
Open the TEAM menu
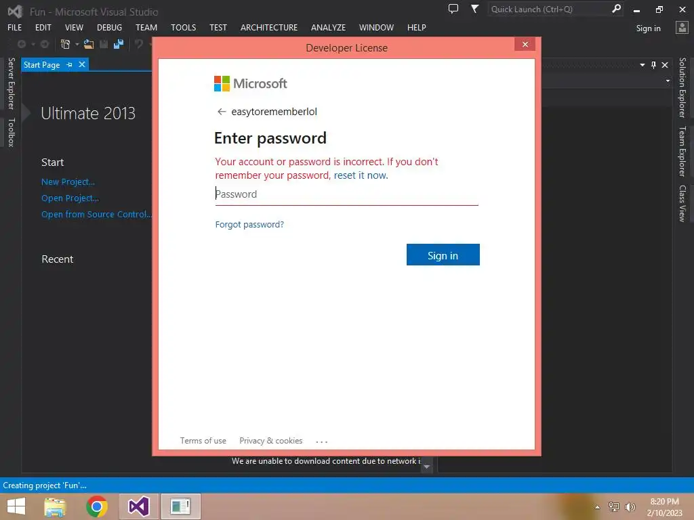click(146, 27)
